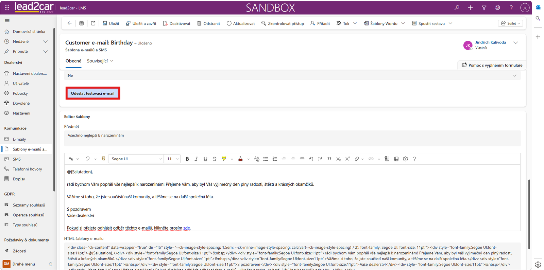Pick the red font color button
This screenshot has height=270, width=544.
coord(240,159)
